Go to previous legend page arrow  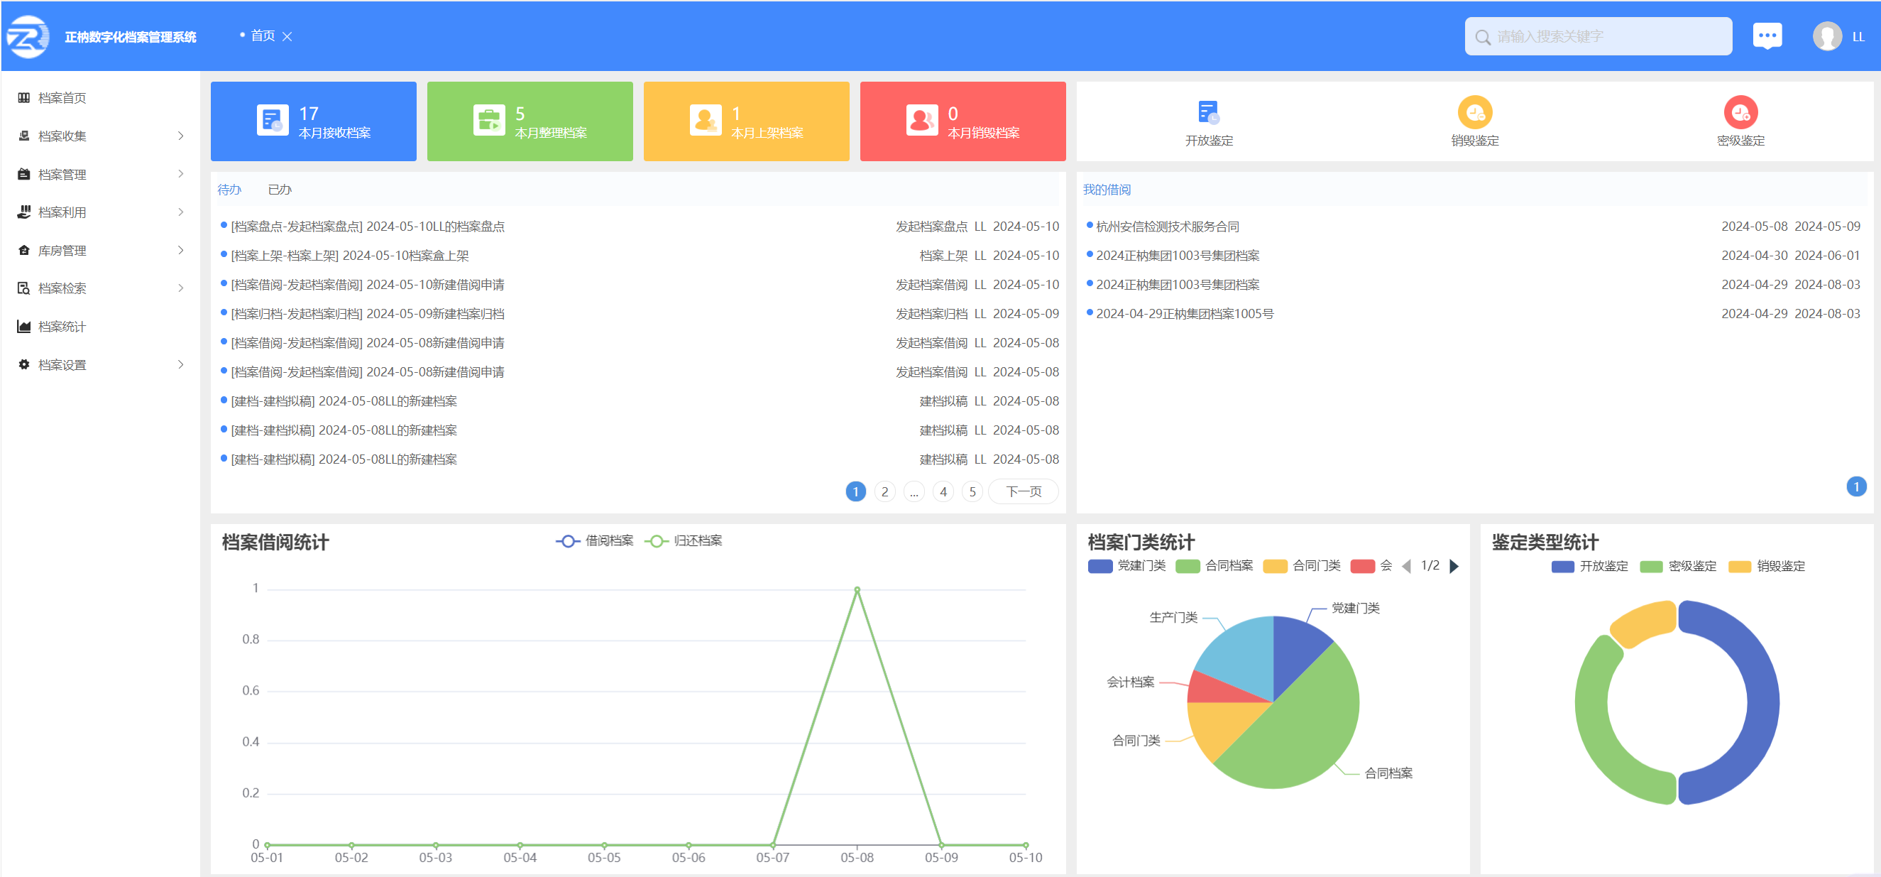click(x=1405, y=566)
